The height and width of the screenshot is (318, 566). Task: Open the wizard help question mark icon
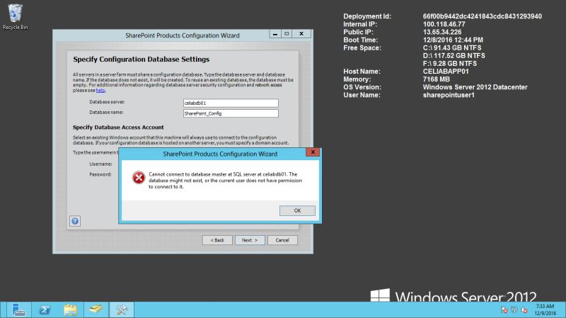coord(75,221)
